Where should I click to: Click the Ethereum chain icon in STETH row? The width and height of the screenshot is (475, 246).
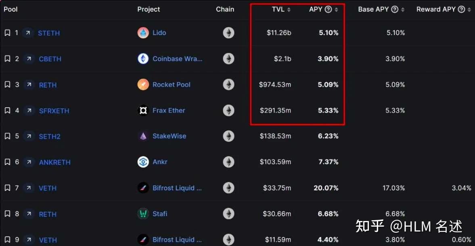point(229,33)
